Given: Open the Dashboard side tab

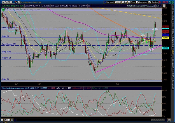Looking at the screenshot, I should 173,63.
